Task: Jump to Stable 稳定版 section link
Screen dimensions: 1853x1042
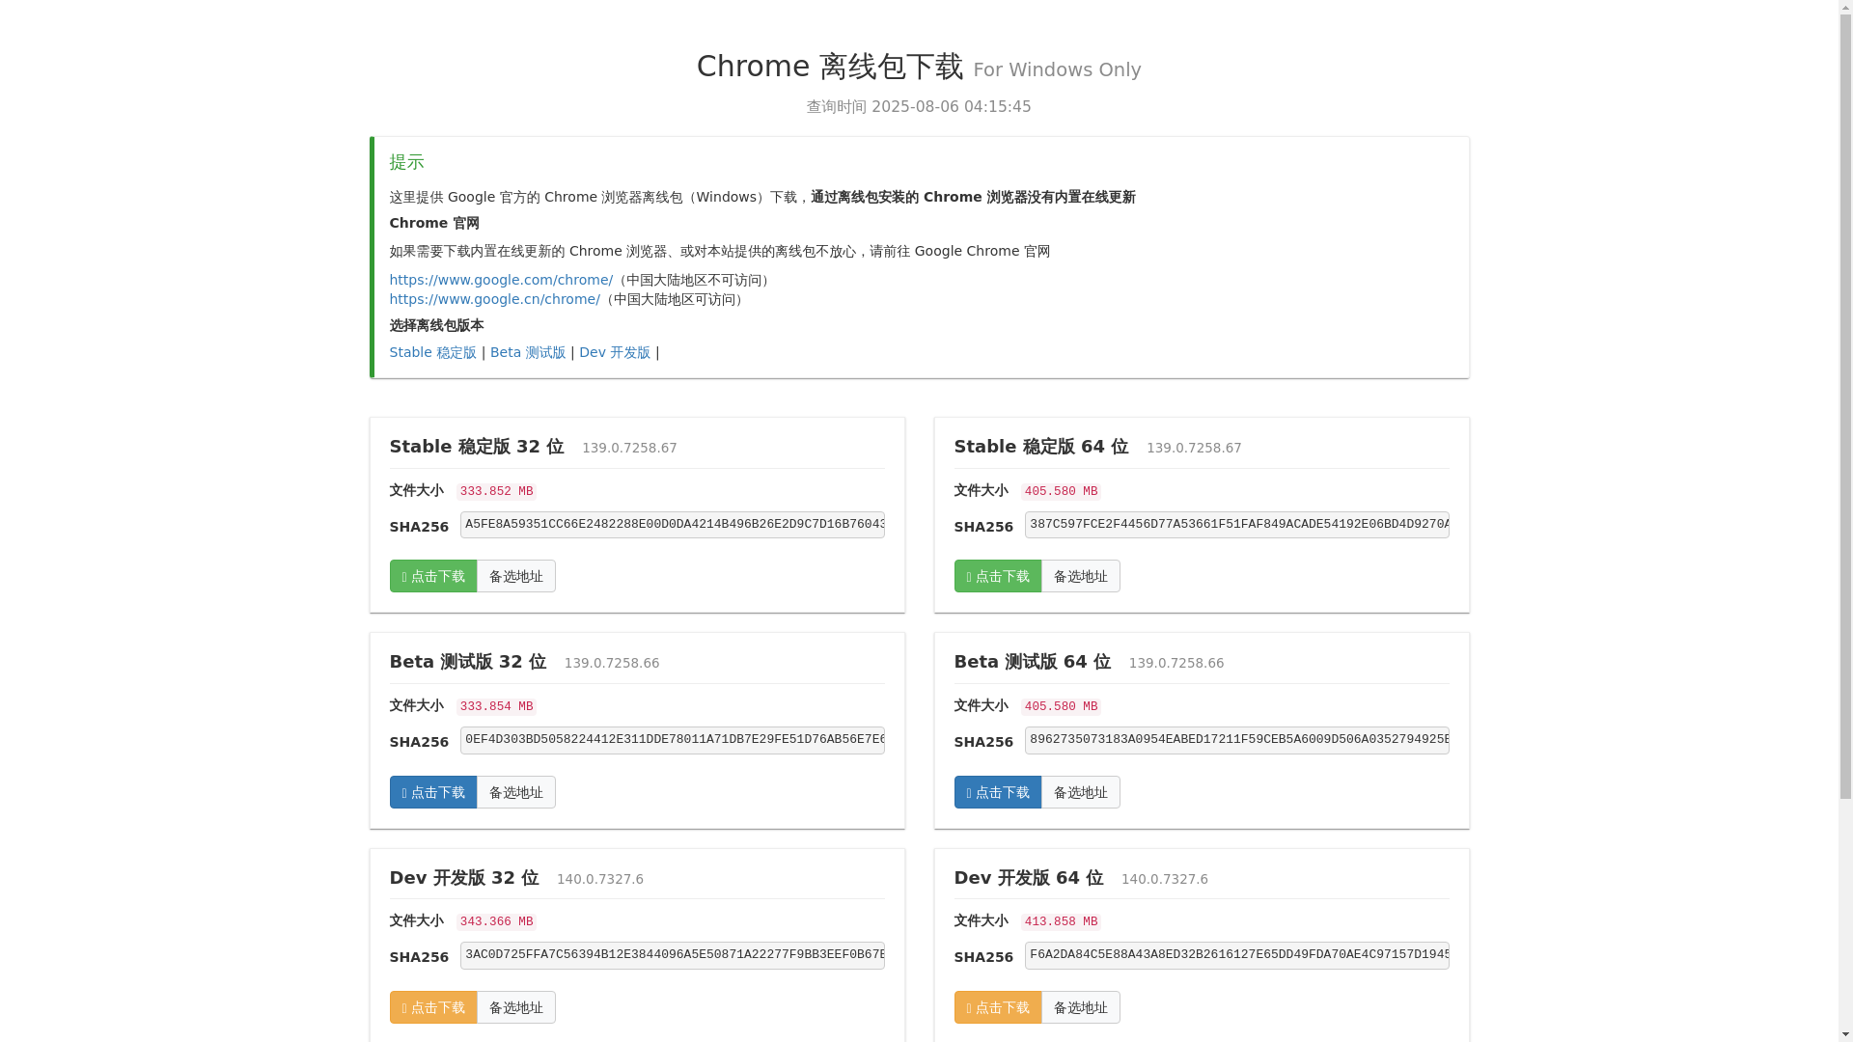Action: (x=433, y=352)
